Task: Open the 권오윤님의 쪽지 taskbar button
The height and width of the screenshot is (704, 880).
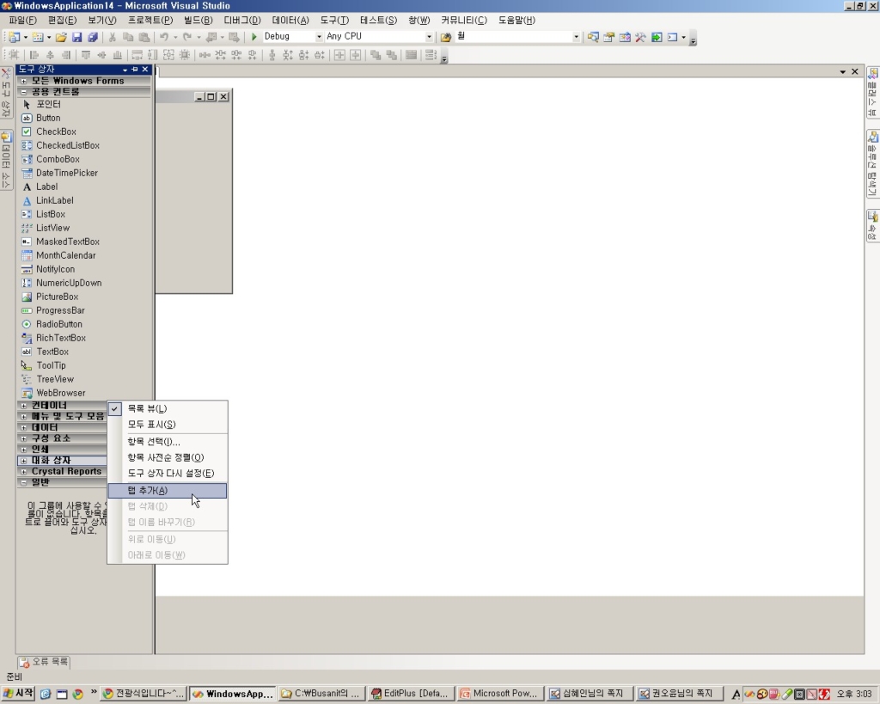Action: point(678,694)
